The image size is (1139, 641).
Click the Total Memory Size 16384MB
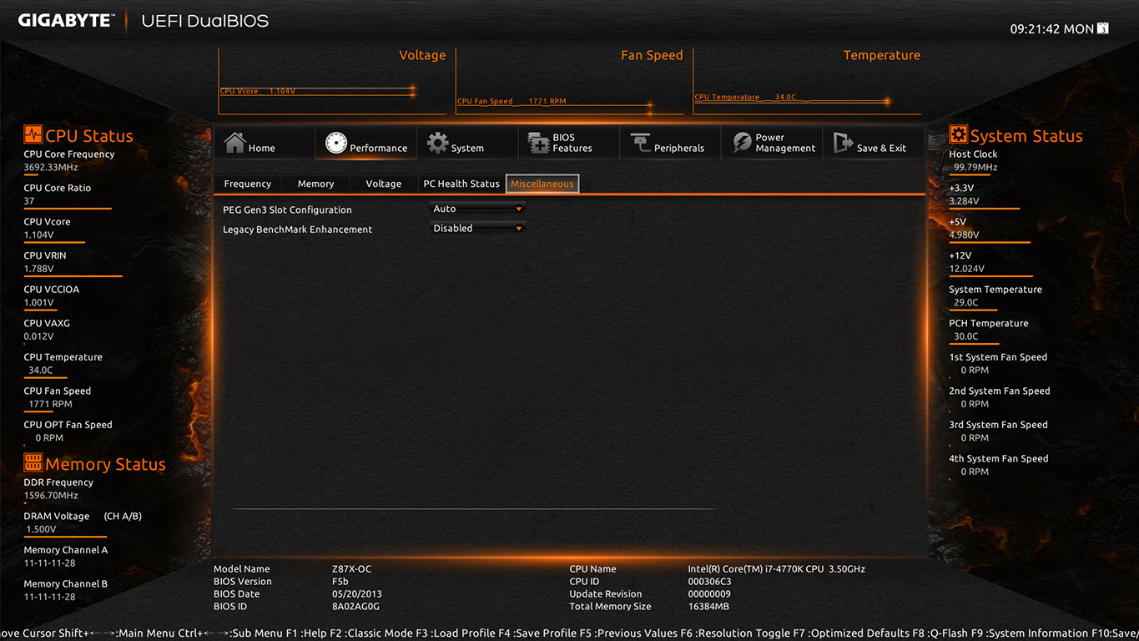[x=708, y=607]
